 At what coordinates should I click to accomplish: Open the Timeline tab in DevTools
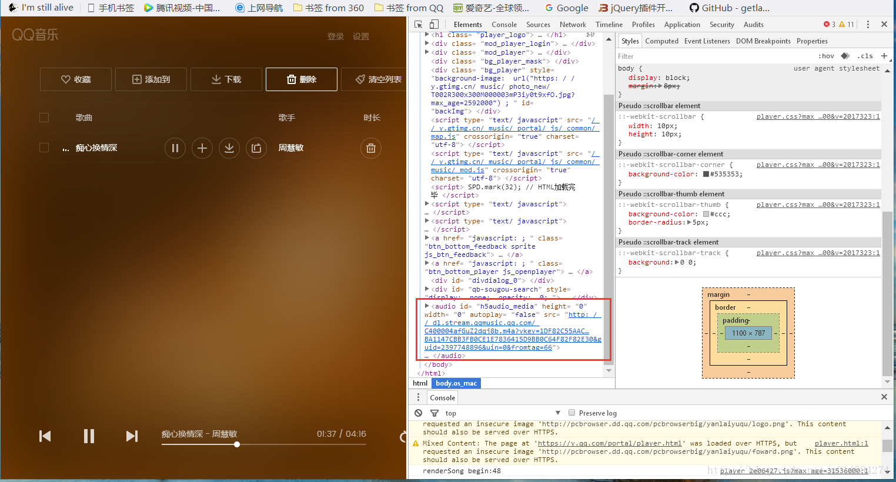(x=609, y=24)
